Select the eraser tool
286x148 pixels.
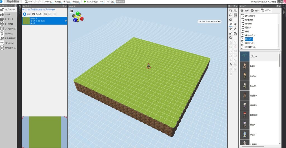click(231, 29)
